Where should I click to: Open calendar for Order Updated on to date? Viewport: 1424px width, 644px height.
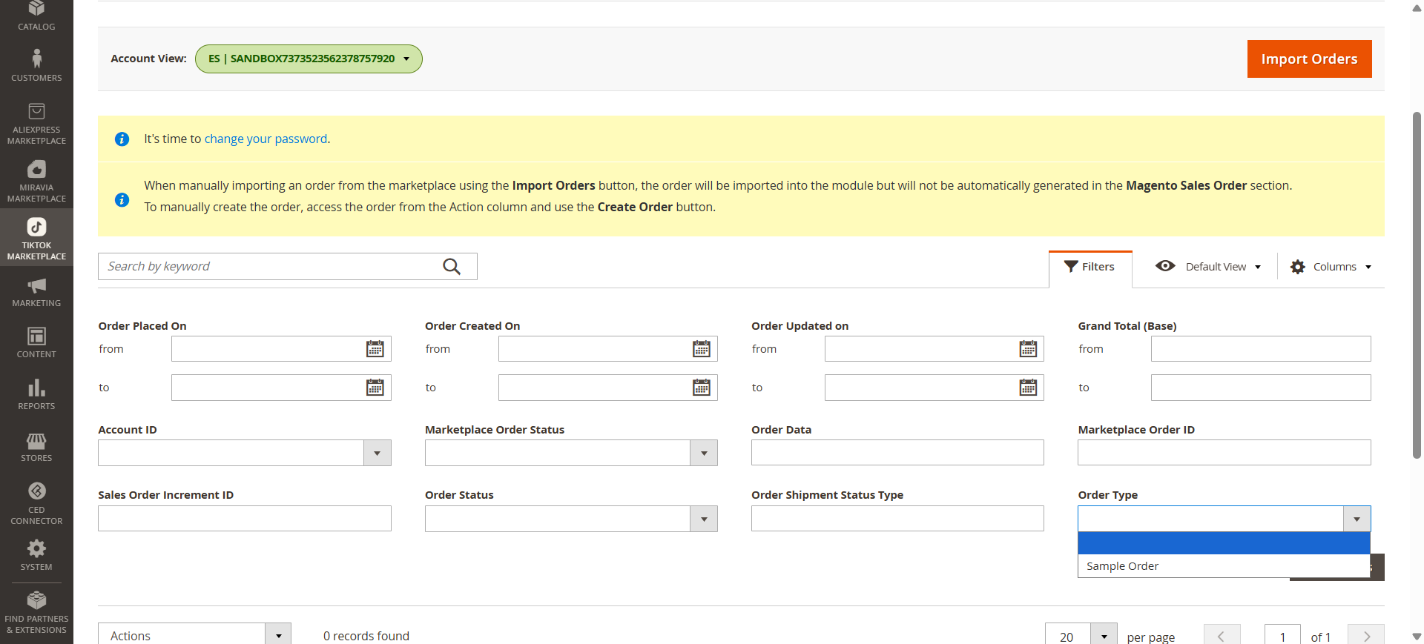1028,388
